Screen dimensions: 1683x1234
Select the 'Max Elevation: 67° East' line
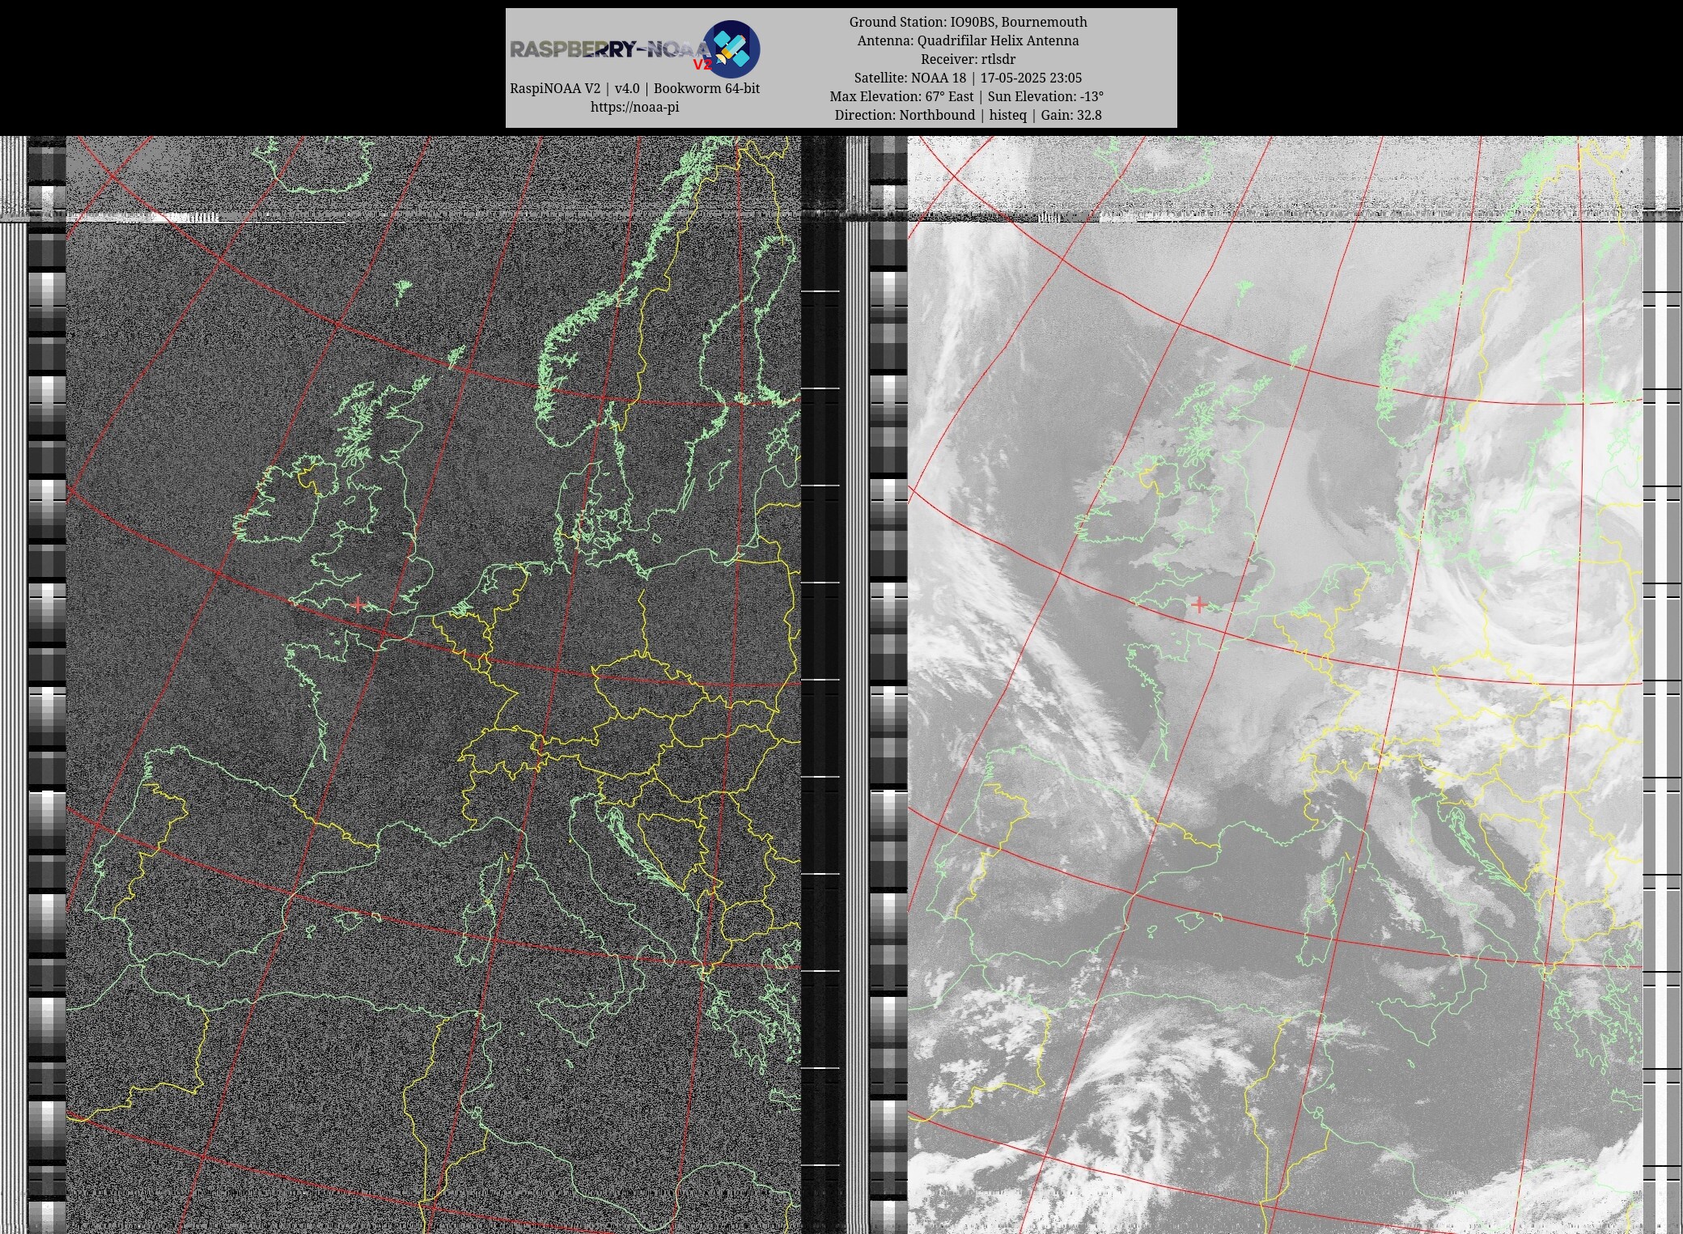click(x=967, y=96)
